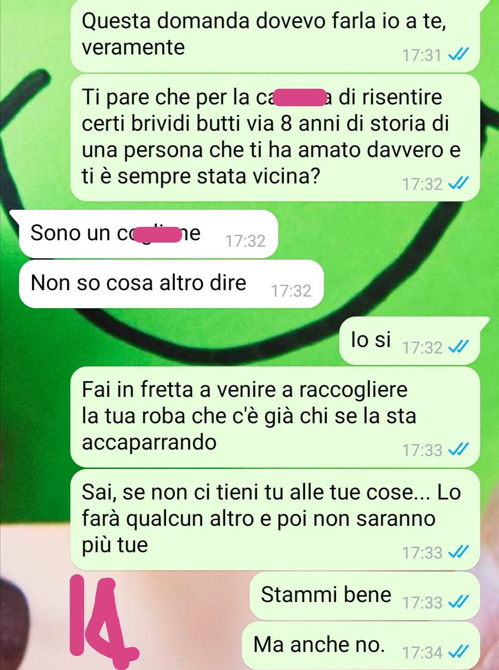The height and width of the screenshot is (670, 499).
Task: Click double blue ticks on 'Io si' message
Action: (459, 347)
